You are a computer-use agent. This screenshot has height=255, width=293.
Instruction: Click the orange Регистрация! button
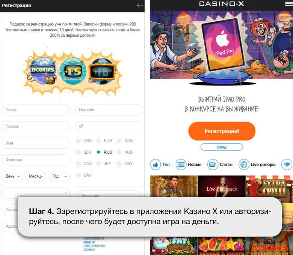(x=222, y=131)
